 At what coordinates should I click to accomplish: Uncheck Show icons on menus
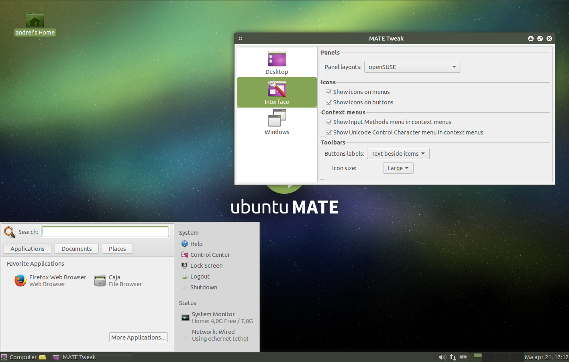tap(328, 92)
